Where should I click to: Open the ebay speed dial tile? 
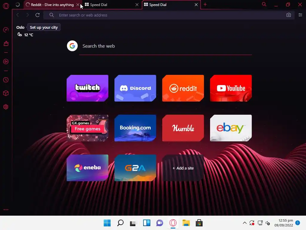(x=231, y=128)
